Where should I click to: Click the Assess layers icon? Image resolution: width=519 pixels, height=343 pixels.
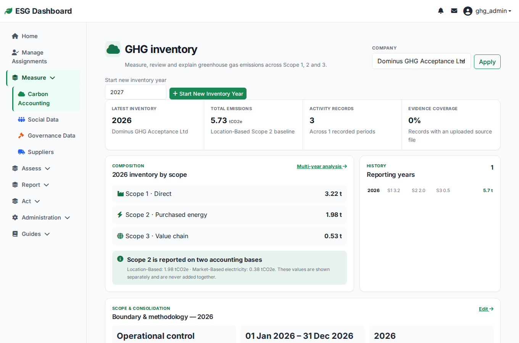point(15,168)
